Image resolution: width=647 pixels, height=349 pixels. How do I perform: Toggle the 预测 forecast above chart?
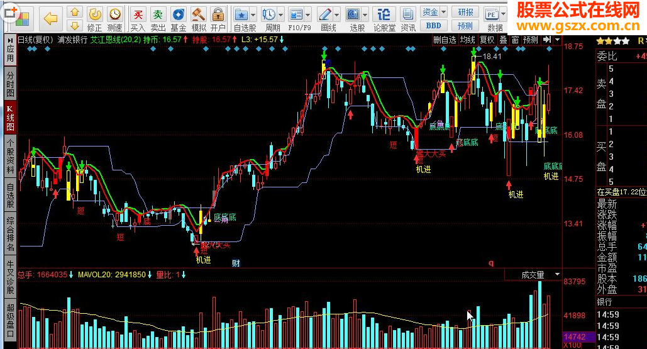pyautogui.click(x=531, y=40)
